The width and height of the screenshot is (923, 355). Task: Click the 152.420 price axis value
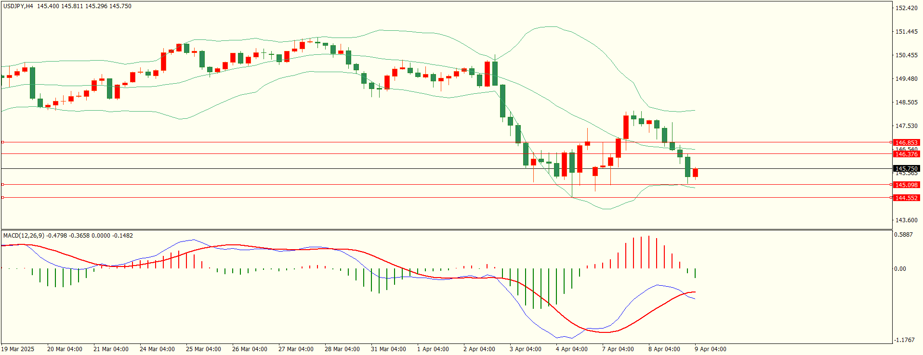click(906, 8)
